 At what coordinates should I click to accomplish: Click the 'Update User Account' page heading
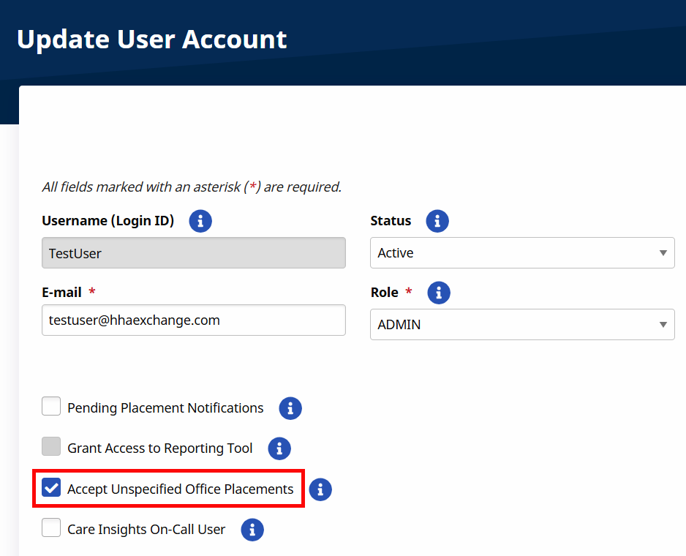pyautogui.click(x=152, y=40)
